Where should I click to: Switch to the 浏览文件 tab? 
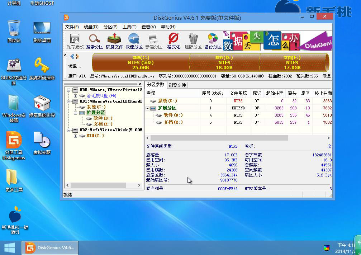[177, 85]
